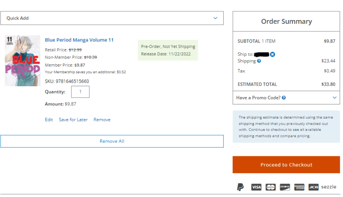Focus the Quantity input field
This screenshot has width=343, height=197.
coord(80,92)
